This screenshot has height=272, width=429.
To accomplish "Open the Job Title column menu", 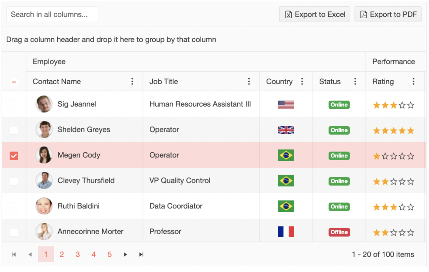I will 249,81.
